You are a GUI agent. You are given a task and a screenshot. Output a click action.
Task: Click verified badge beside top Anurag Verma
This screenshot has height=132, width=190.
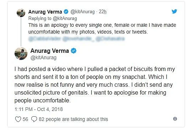(66, 12)
